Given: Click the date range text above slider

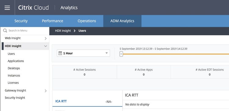Looking at the screenshot, I should click(153, 49).
